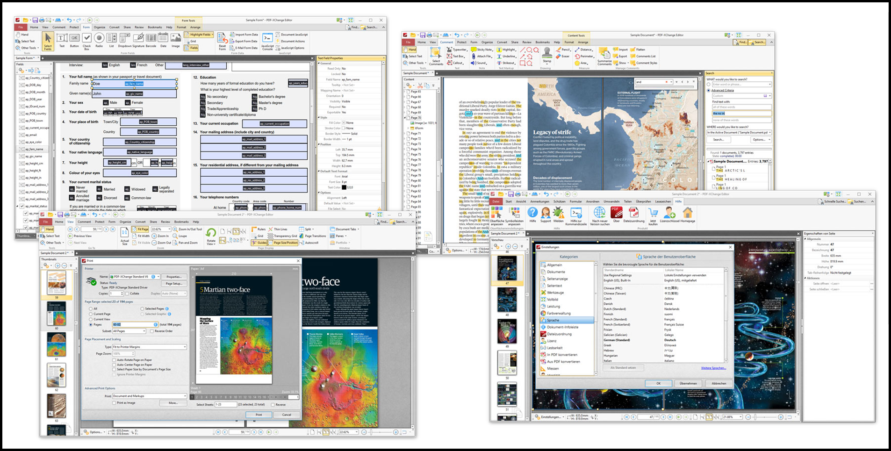The image size is (891, 451).
Task: Select the Current Page radio button
Action: click(x=91, y=314)
